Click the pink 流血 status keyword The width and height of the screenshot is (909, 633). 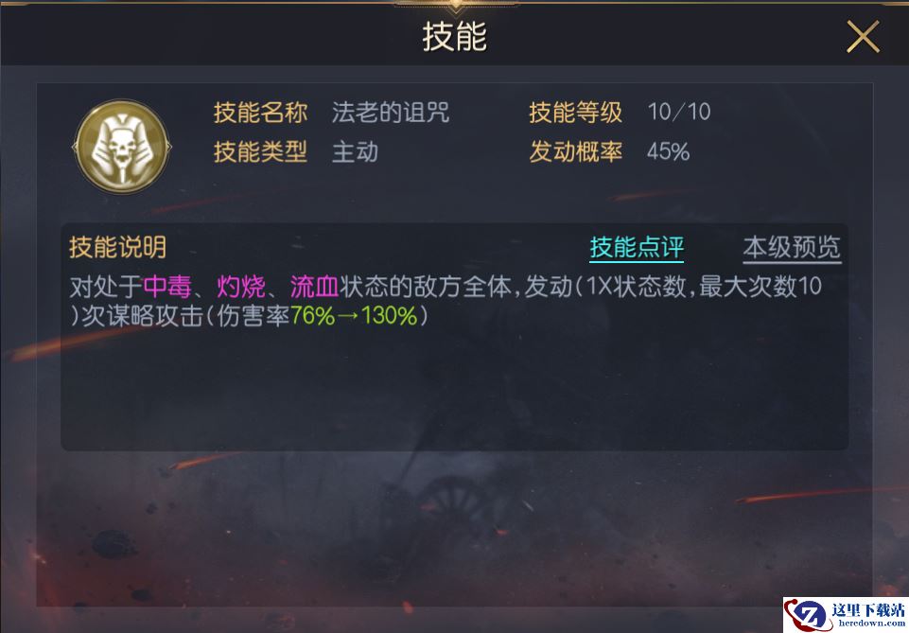(314, 287)
